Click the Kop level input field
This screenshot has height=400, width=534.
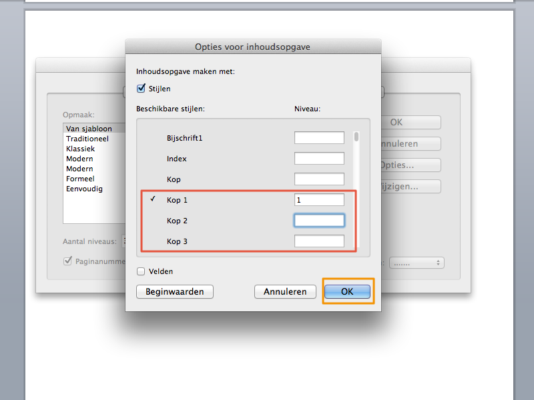[319, 179]
